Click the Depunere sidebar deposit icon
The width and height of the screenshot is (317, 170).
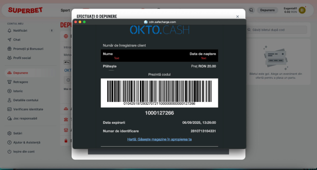pyautogui.click(x=9, y=73)
